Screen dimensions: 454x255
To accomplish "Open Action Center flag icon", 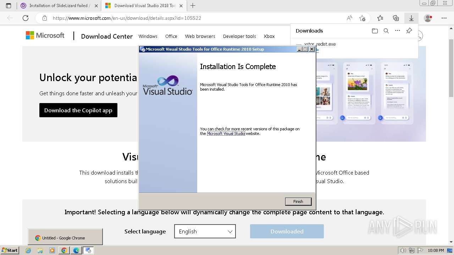I will pos(420,250).
